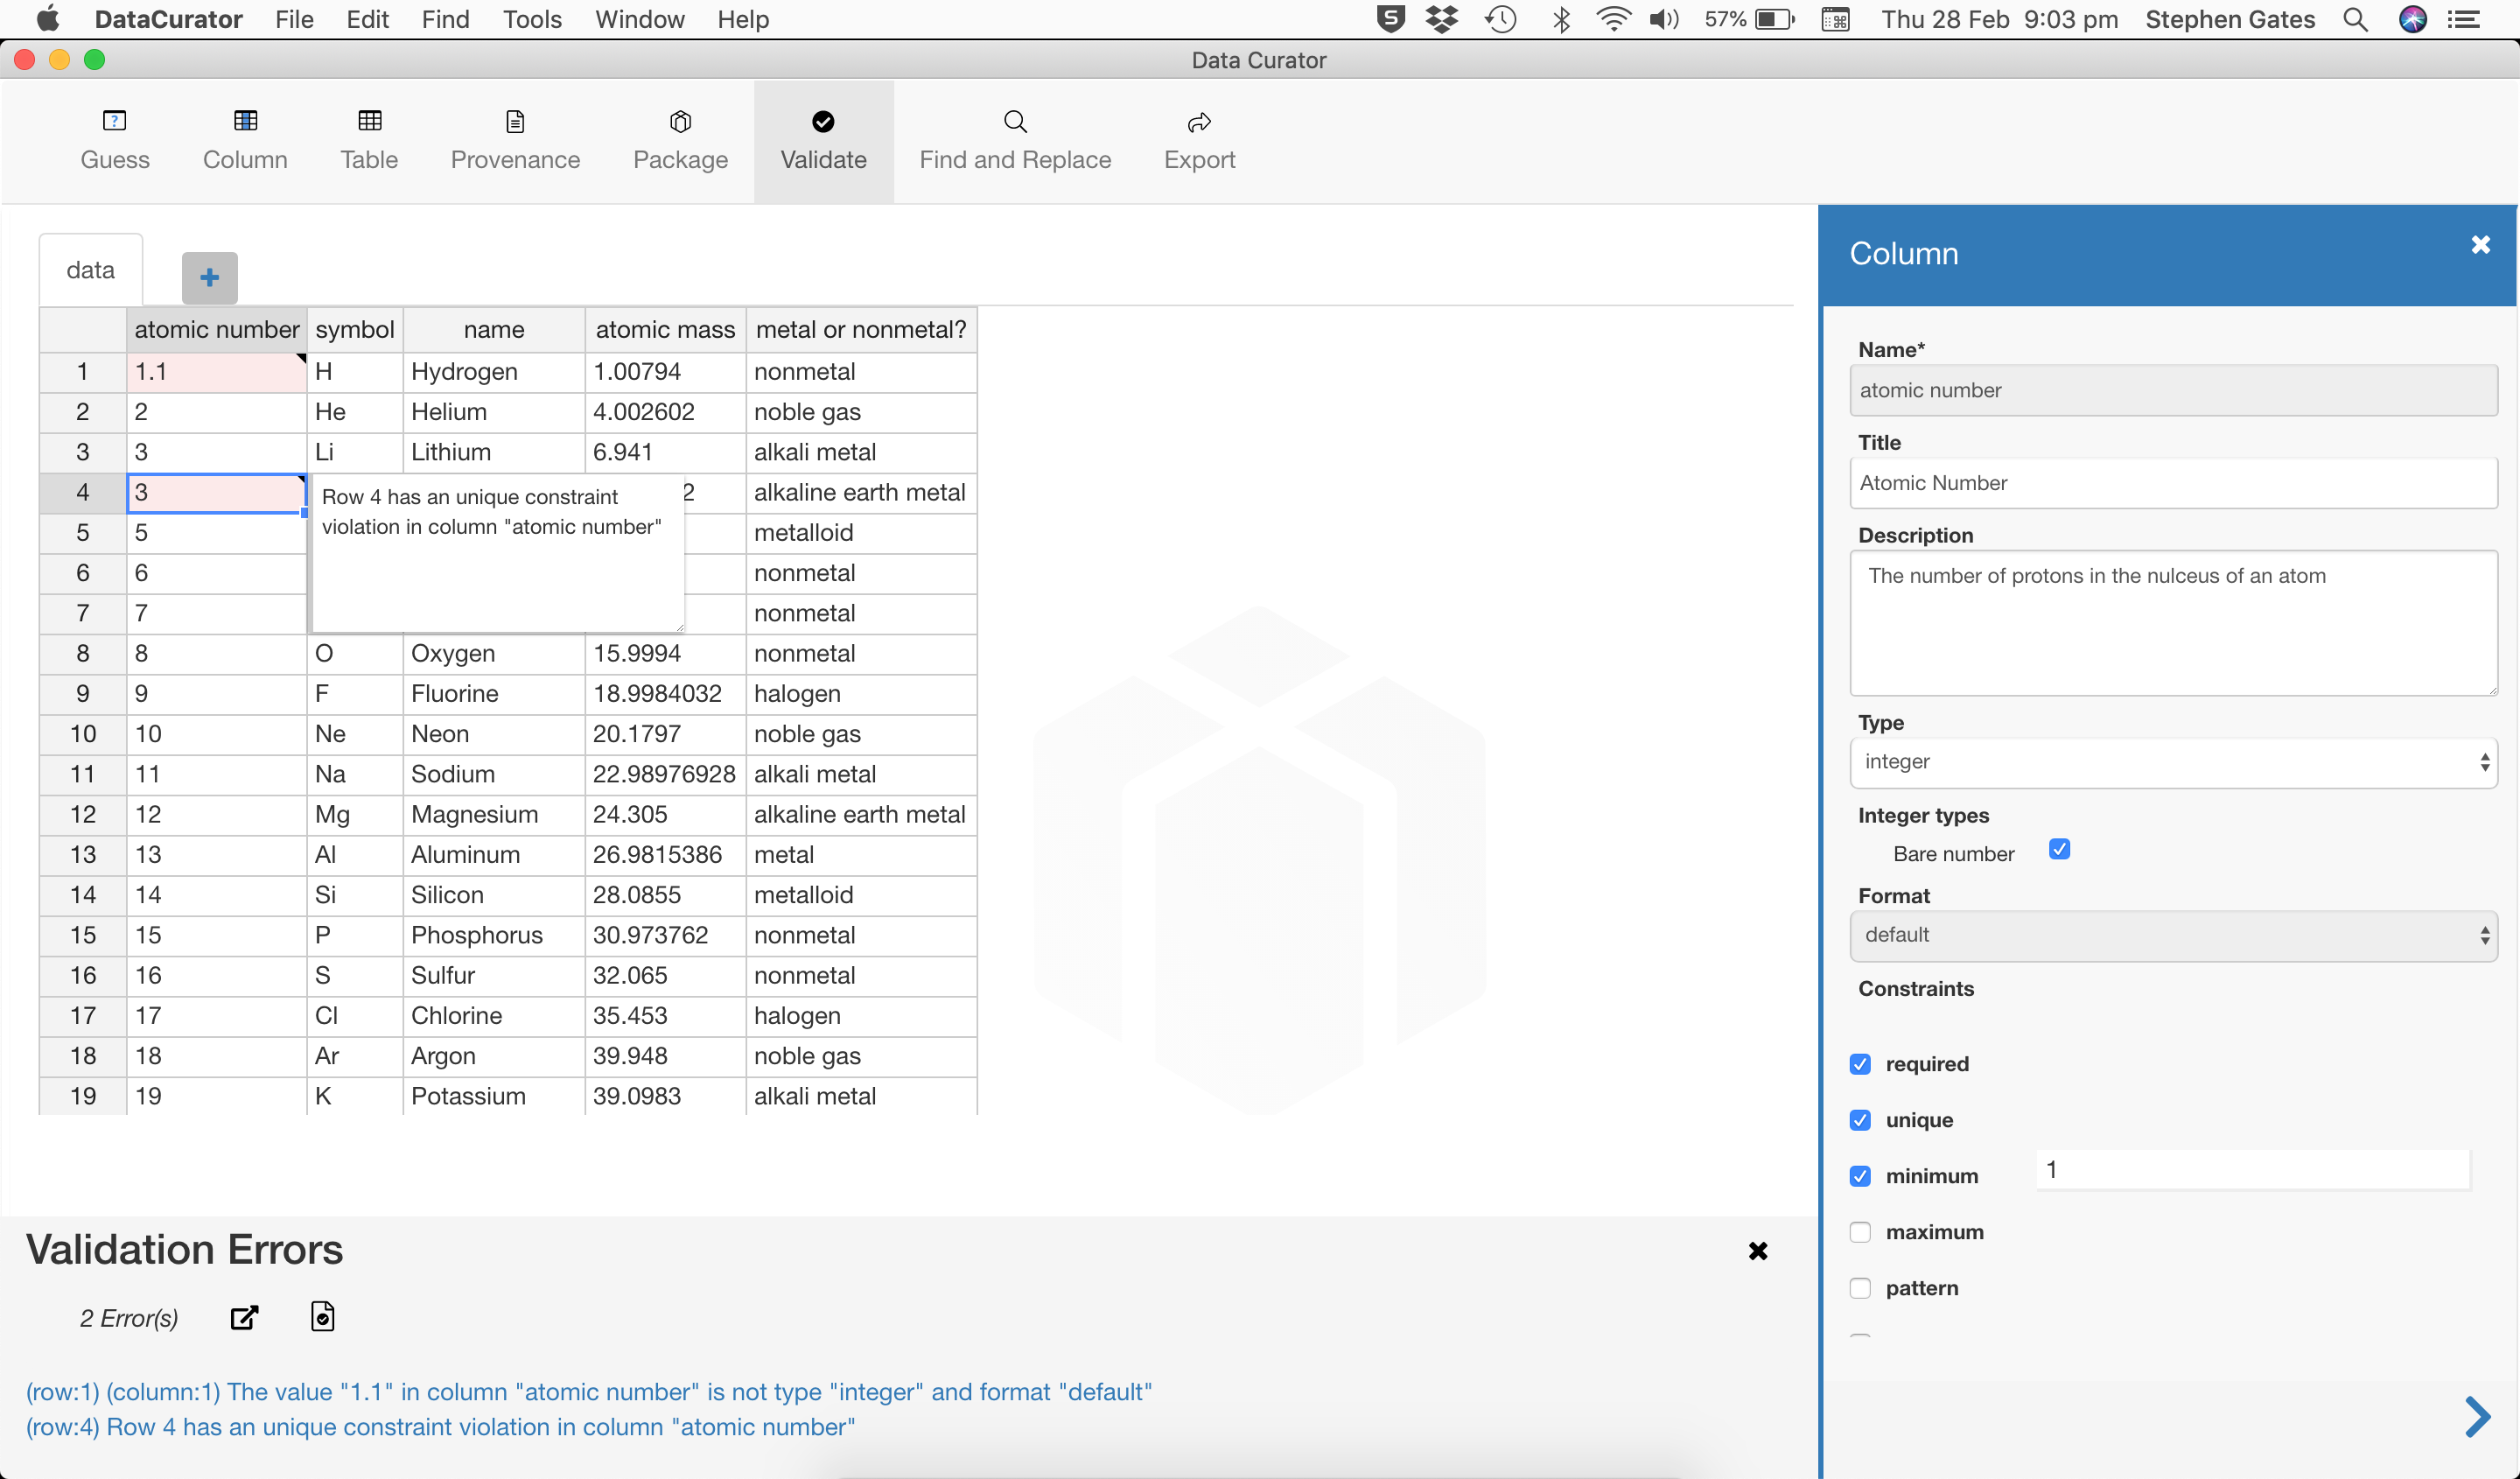
Task: Select the data tab
Action: (90, 270)
